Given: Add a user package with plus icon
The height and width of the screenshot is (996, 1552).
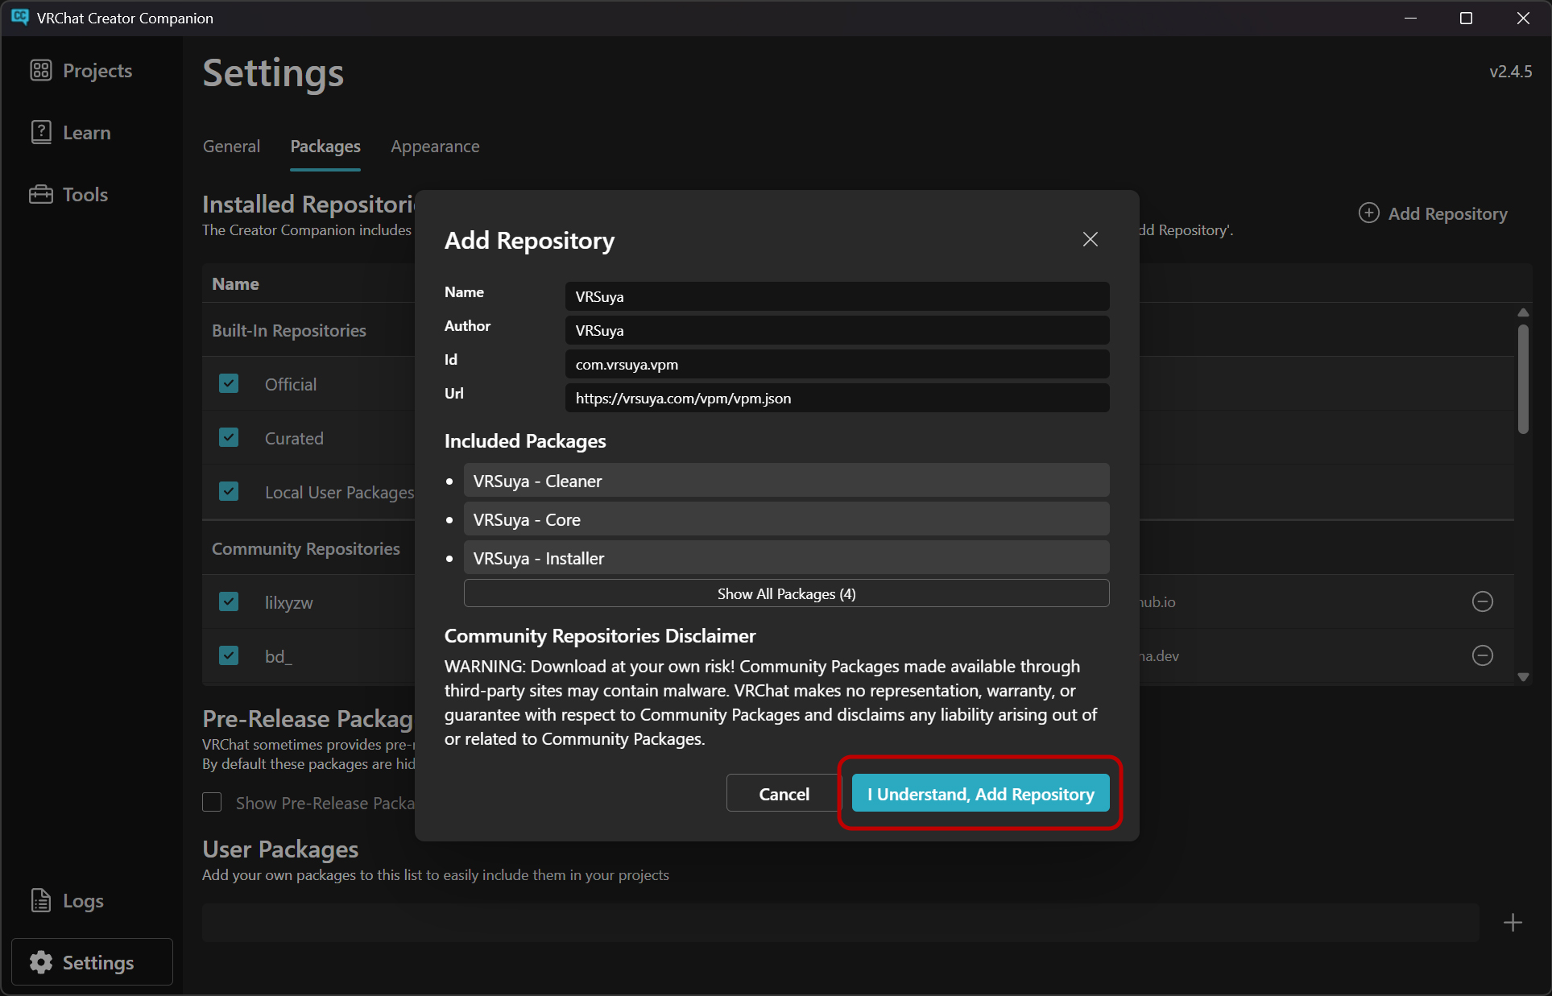Looking at the screenshot, I should tap(1513, 923).
